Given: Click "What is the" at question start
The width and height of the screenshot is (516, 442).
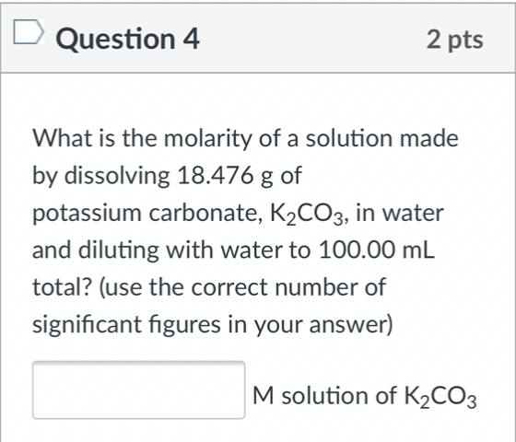Looking at the screenshot, I should click(x=95, y=138).
